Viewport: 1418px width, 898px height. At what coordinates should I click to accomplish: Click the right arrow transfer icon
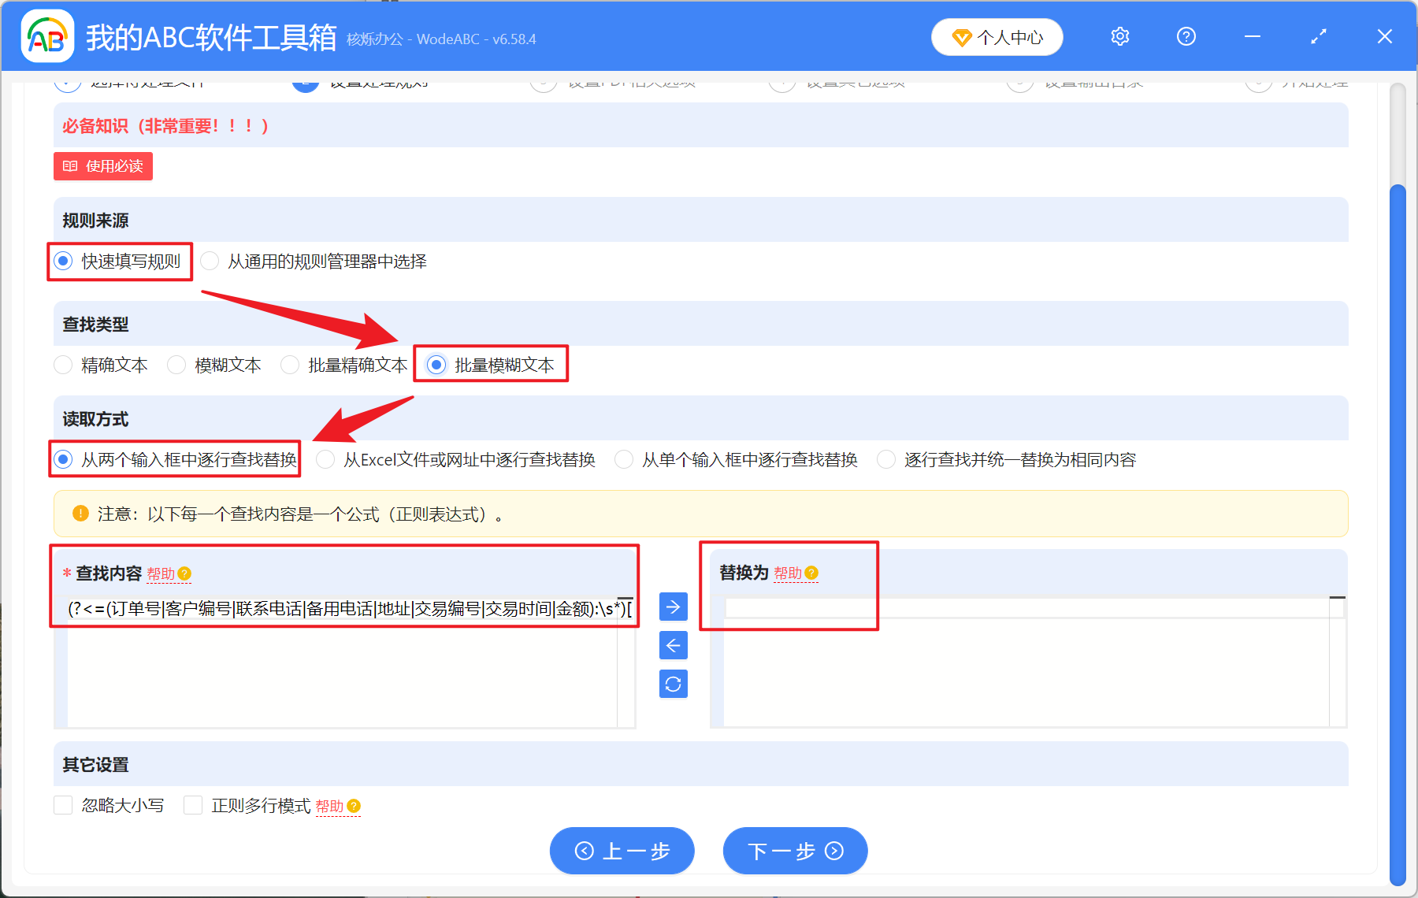[673, 607]
